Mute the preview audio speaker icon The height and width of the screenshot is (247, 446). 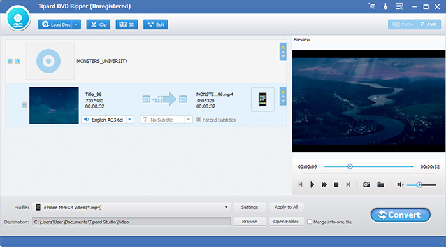pyautogui.click(x=400, y=185)
